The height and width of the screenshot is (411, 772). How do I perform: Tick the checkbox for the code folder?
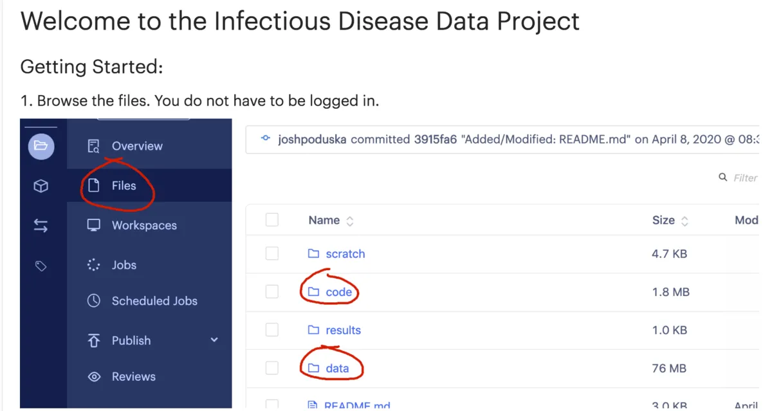point(272,292)
